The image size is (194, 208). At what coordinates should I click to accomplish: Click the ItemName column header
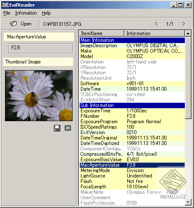(101, 33)
